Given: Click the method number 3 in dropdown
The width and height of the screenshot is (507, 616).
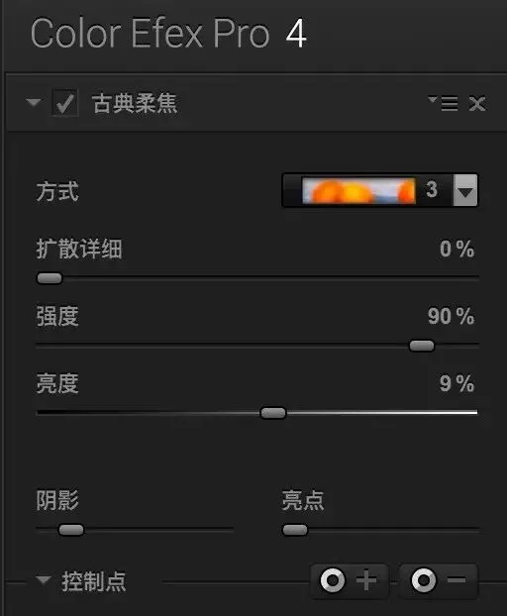Looking at the screenshot, I should coord(432,189).
